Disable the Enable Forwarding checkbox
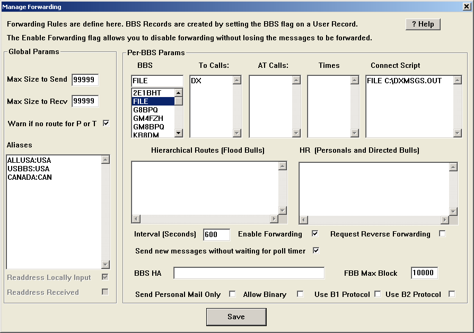 315,234
